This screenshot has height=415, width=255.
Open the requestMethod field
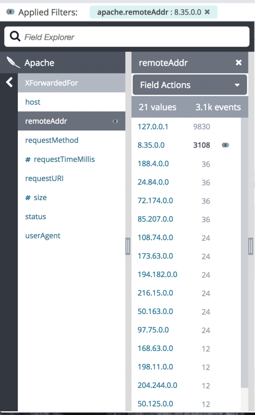coord(51,140)
